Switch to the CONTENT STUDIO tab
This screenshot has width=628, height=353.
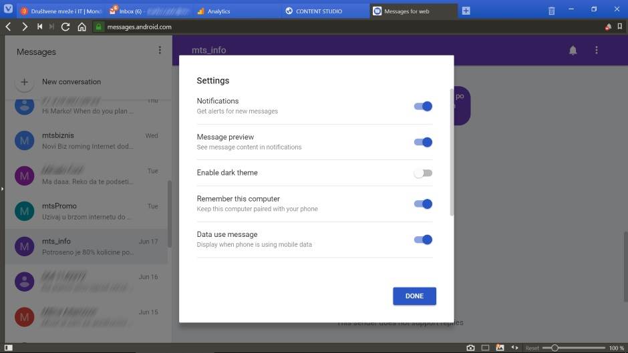click(x=318, y=11)
